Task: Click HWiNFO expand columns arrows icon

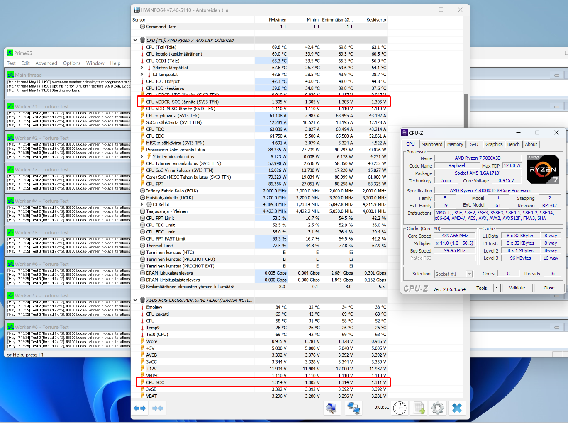Action: pos(139,408)
